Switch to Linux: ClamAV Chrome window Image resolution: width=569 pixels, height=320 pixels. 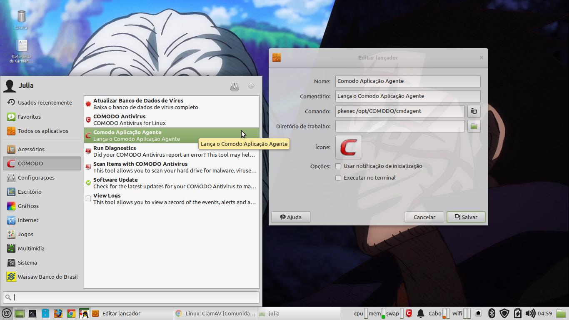coord(215,313)
